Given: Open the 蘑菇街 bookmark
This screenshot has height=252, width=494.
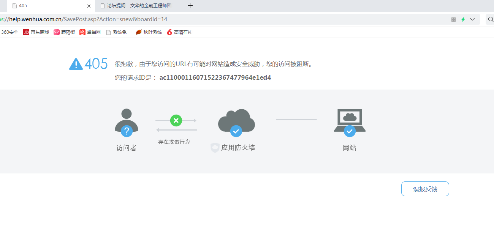Looking at the screenshot, I should 64,32.
